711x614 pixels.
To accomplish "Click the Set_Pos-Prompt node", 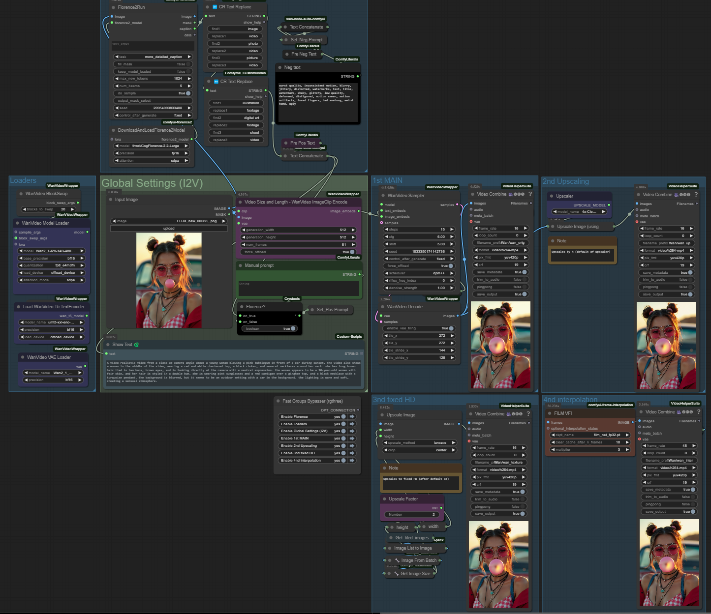I will tap(332, 310).
